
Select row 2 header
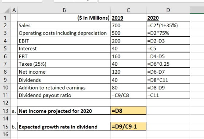click(x=5, y=25)
